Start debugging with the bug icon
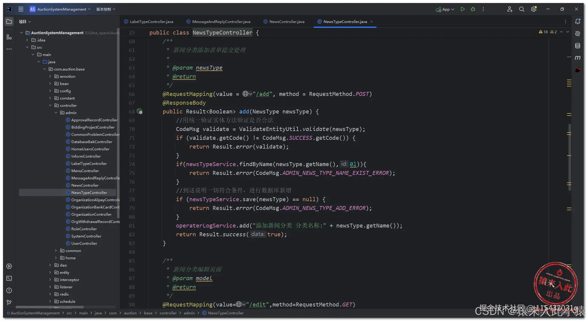The image size is (587, 321). coord(473,9)
